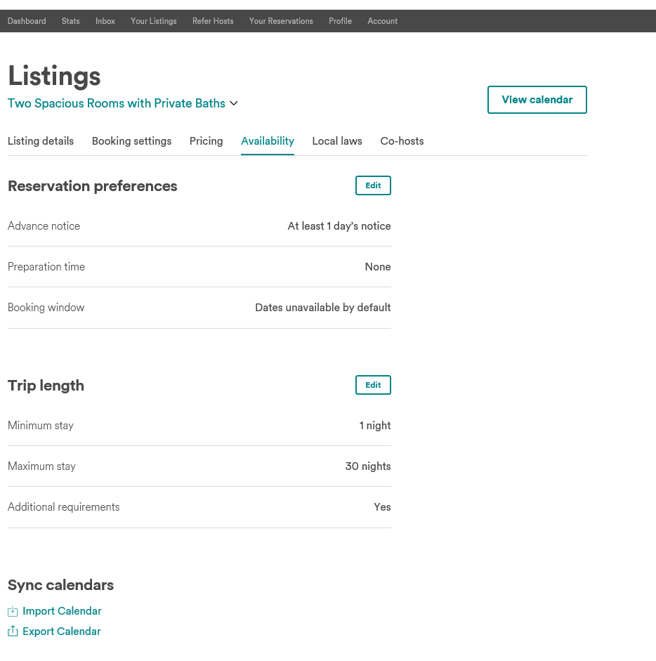Expand the listing name dropdown chevron
This screenshot has height=661, width=656.
[234, 103]
